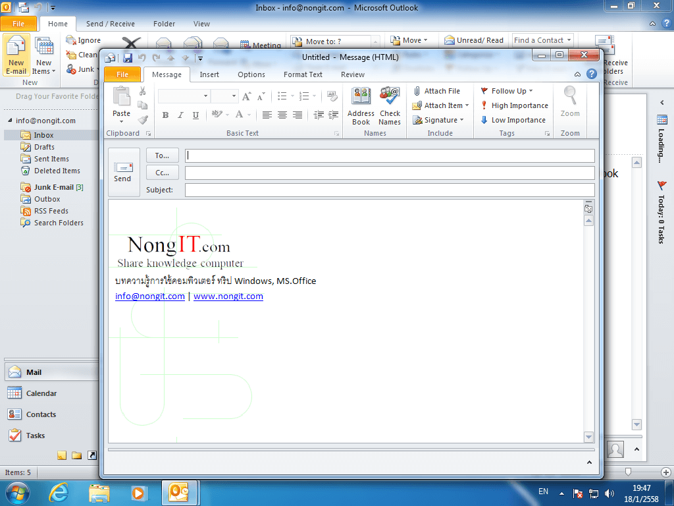The height and width of the screenshot is (506, 674).
Task: Switch to the Insert tab
Action: tap(209, 74)
